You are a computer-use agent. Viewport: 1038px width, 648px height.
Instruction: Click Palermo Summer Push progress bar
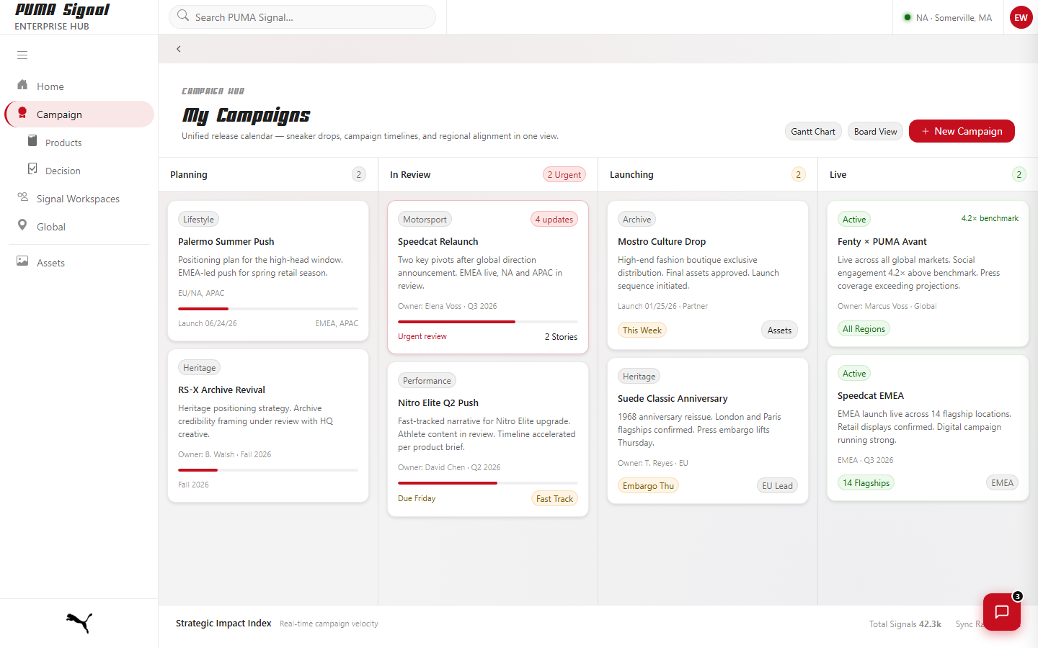point(268,309)
